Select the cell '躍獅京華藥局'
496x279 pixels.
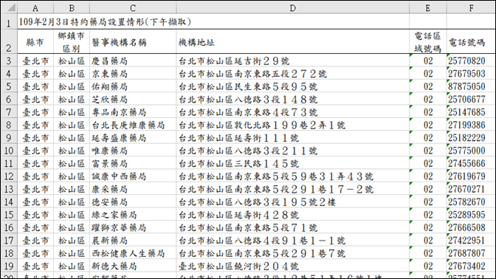[x=133, y=228]
